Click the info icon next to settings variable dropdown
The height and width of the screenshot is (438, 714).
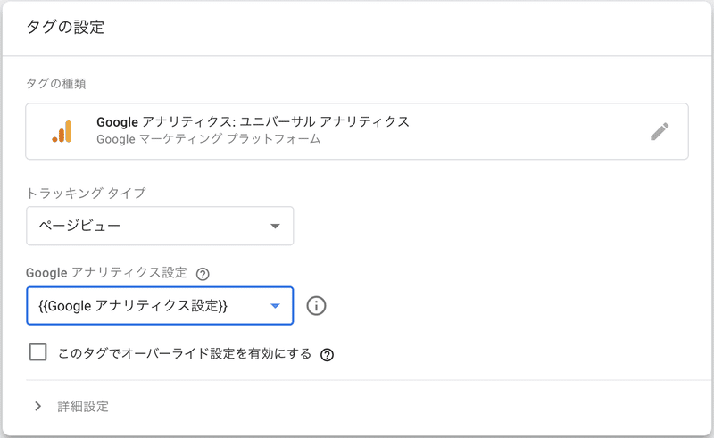pyautogui.click(x=316, y=305)
